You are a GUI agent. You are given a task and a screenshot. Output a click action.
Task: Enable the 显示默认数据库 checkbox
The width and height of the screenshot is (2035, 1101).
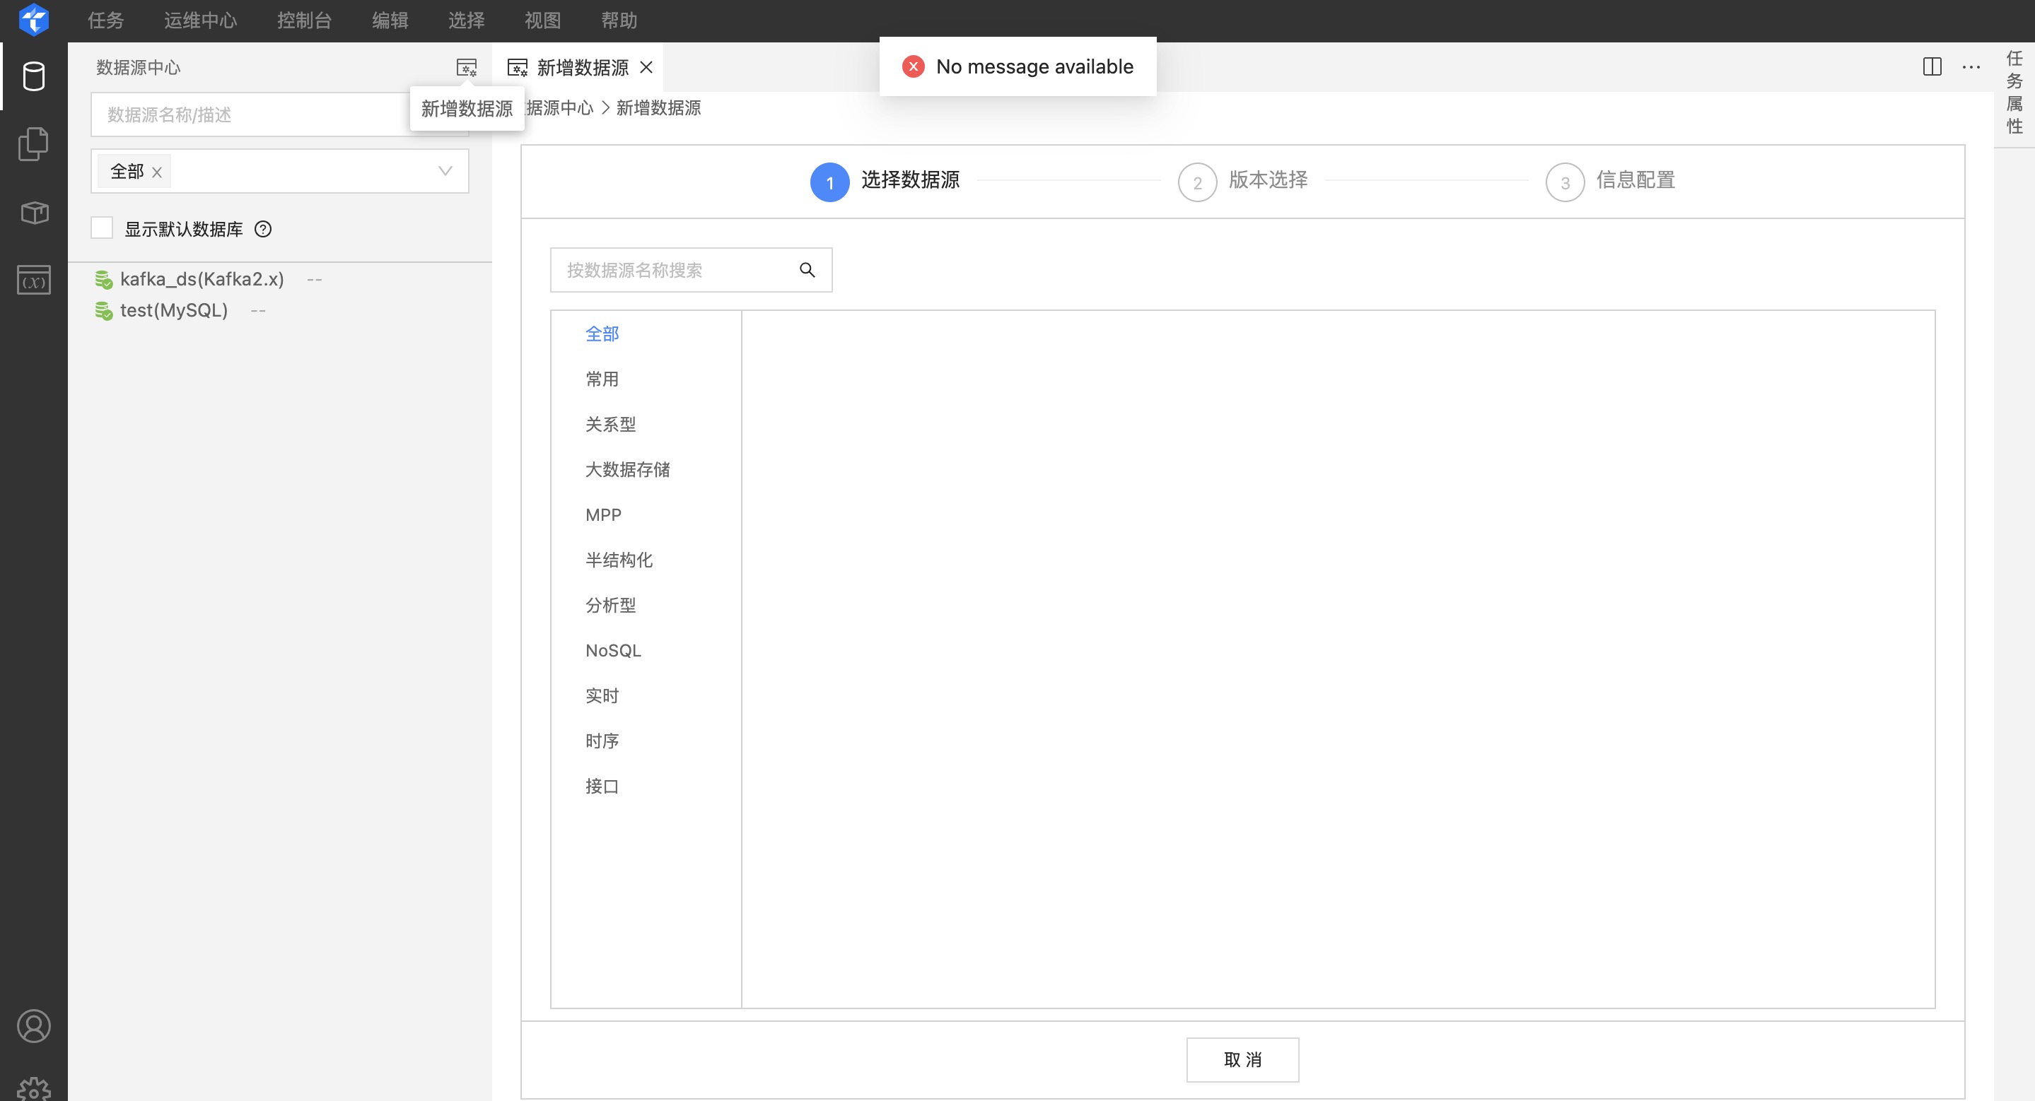tap(102, 228)
